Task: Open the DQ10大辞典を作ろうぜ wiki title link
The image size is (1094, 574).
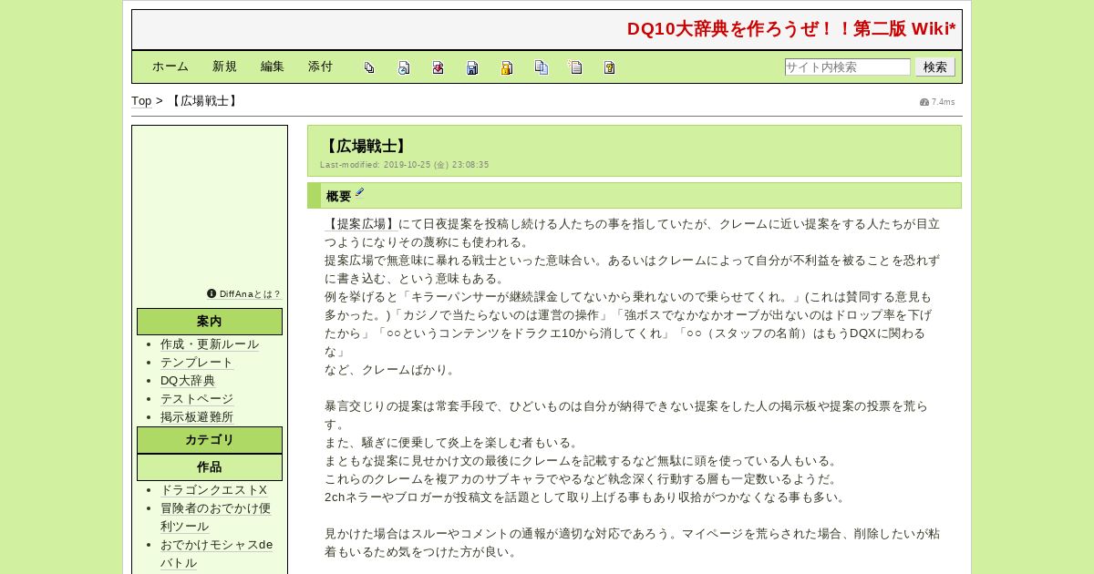Action: 791,29
